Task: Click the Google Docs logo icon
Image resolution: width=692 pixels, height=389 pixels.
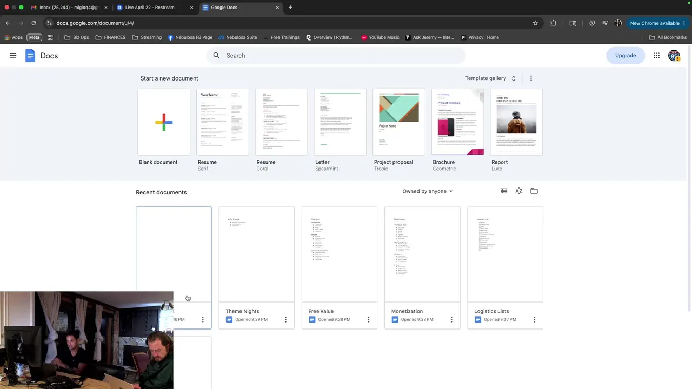Action: pyautogui.click(x=30, y=56)
